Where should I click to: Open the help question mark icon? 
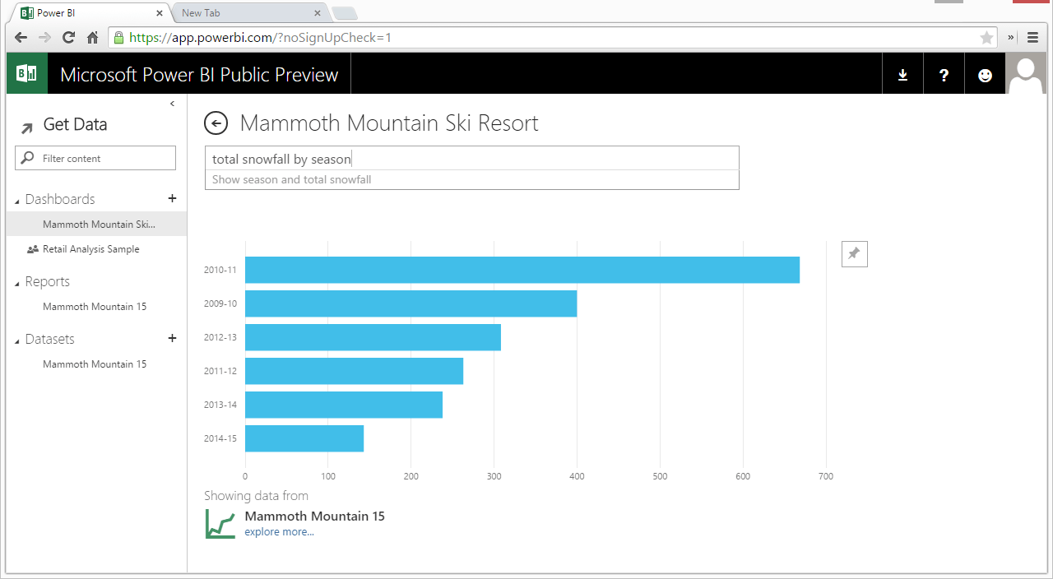click(x=944, y=75)
